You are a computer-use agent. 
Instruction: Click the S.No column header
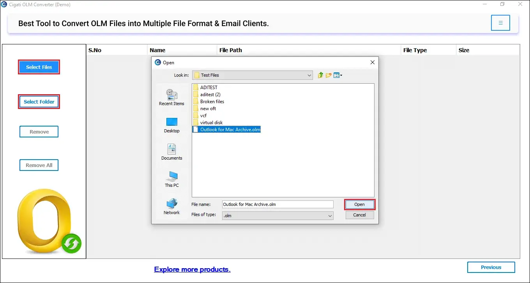[x=117, y=50]
